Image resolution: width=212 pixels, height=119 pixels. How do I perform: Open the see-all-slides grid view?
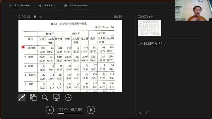tap(33, 98)
